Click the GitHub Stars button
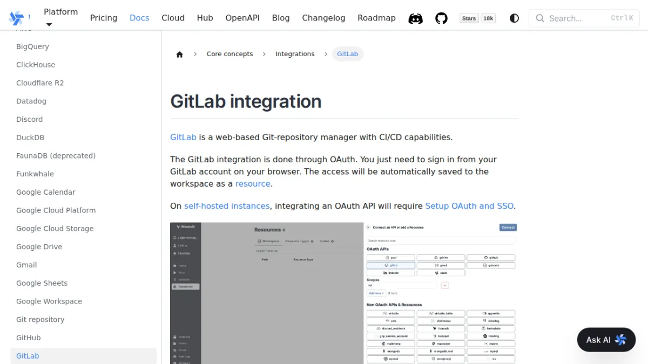 tap(469, 18)
